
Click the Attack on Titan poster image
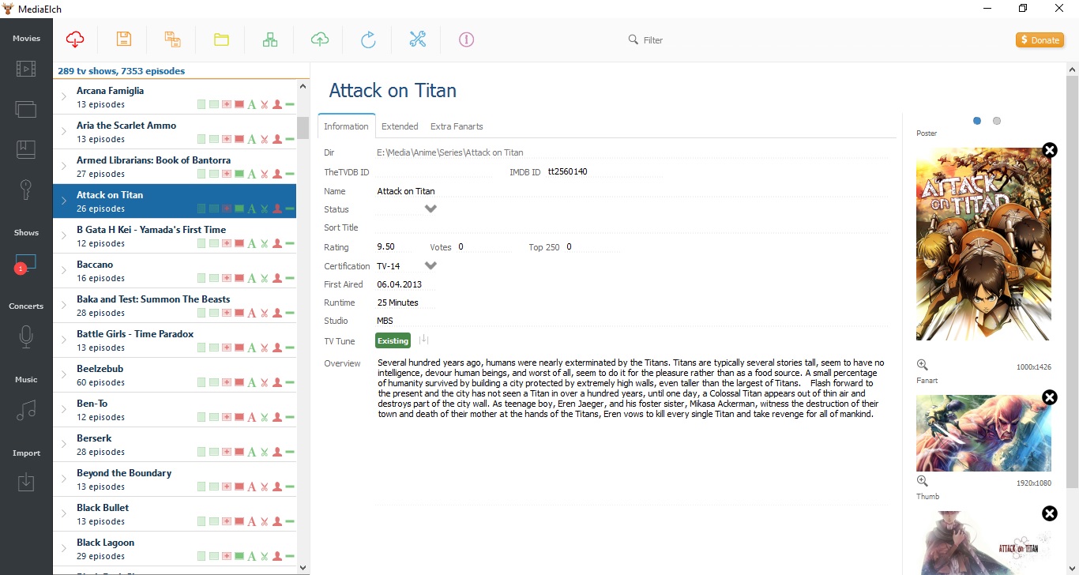tap(983, 243)
